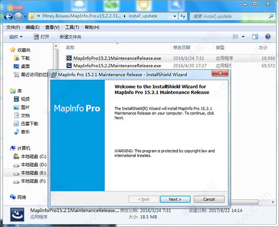The width and height of the screenshot is (279, 227).
Task: Open 本地磁盘 (D:) drive
Action: [30, 165]
